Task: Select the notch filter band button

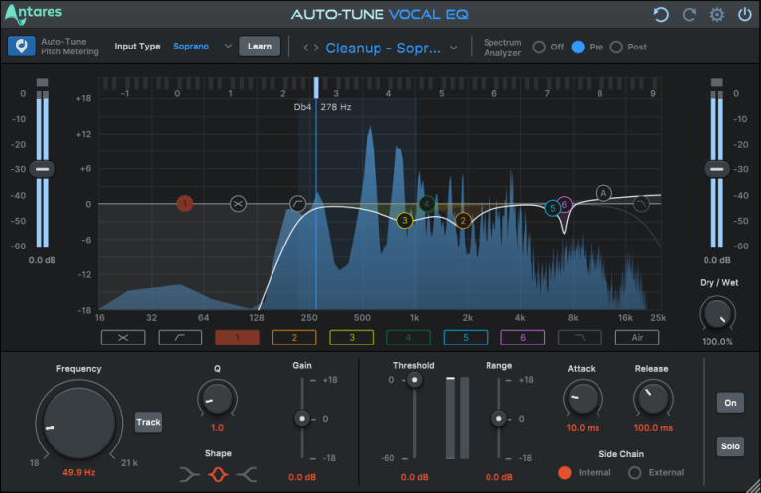Action: 122,337
